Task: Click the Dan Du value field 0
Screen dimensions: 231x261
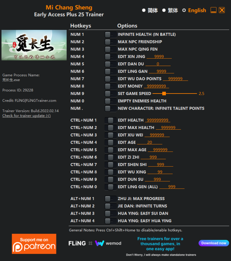Action: 158,64
